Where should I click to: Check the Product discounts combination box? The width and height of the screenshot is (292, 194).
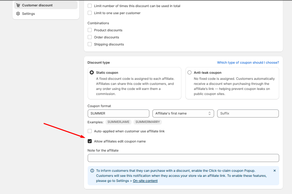(x=90, y=30)
